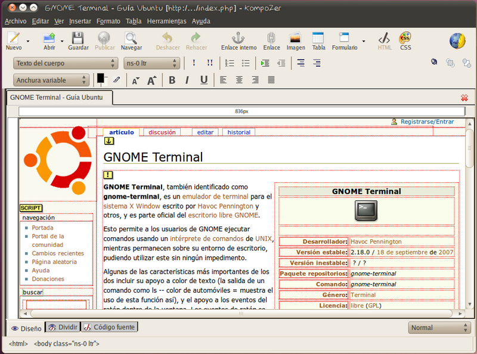
Task: Toggle underline formatting
Action: 204,80
